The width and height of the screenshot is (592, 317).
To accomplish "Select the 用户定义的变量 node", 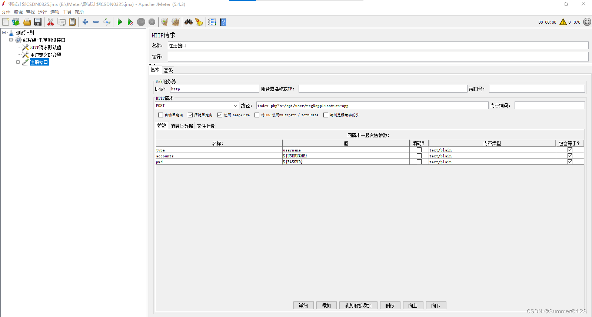I will 46,55.
